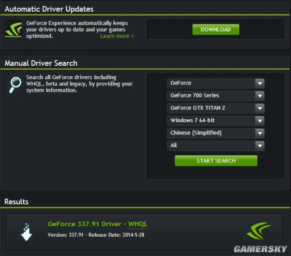This screenshot has height=256, width=291.
Task: Click the download arrow icon in Results
Action: point(26,232)
